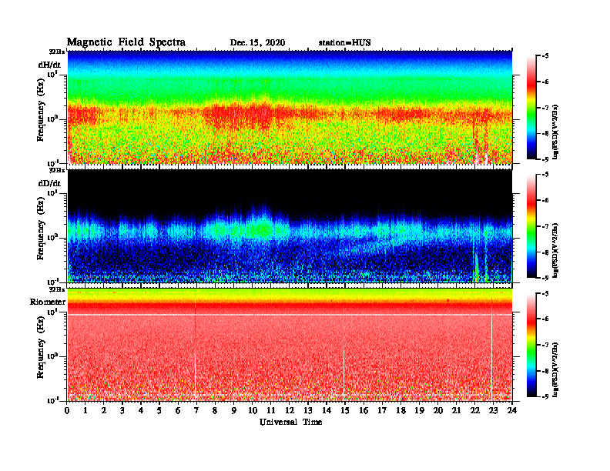Click inside the dH/dt spectrogram plot
The height and width of the screenshot is (471, 610).
(290, 107)
